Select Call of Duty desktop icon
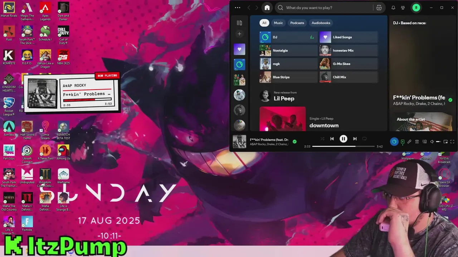 click(63, 35)
